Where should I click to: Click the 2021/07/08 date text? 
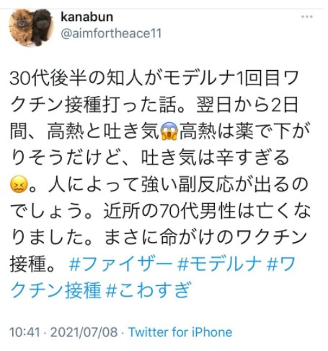[84, 332]
